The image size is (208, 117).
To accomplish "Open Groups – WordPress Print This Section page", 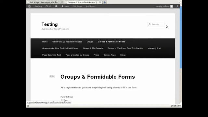I will pyautogui.click(x=125, y=48).
